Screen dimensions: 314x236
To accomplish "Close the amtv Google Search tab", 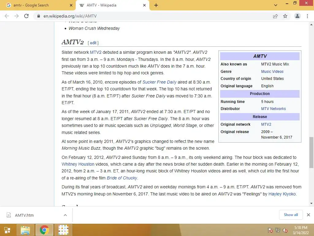I will [x=71, y=5].
